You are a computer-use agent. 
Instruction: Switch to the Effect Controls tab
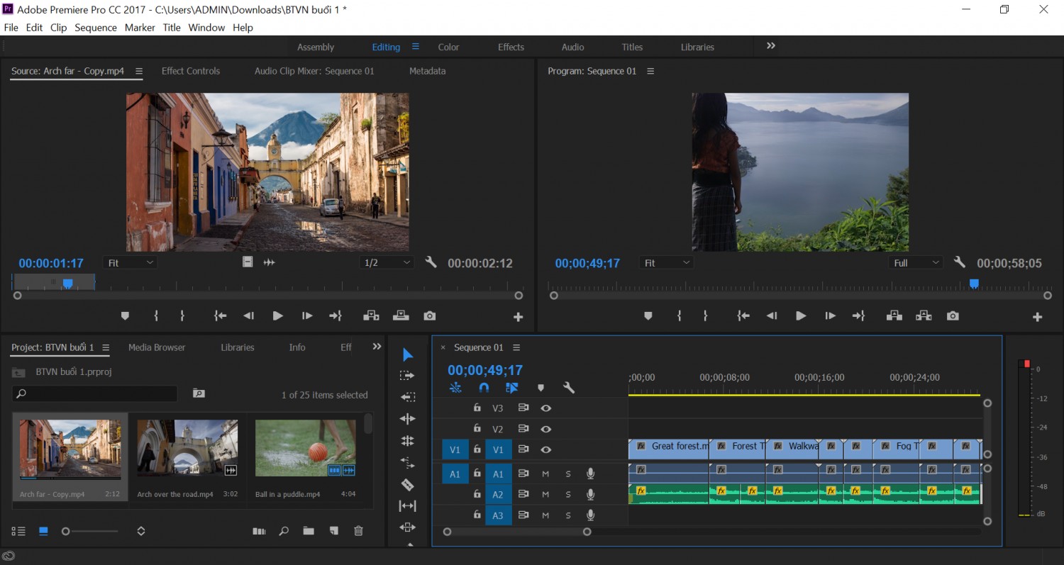point(191,71)
